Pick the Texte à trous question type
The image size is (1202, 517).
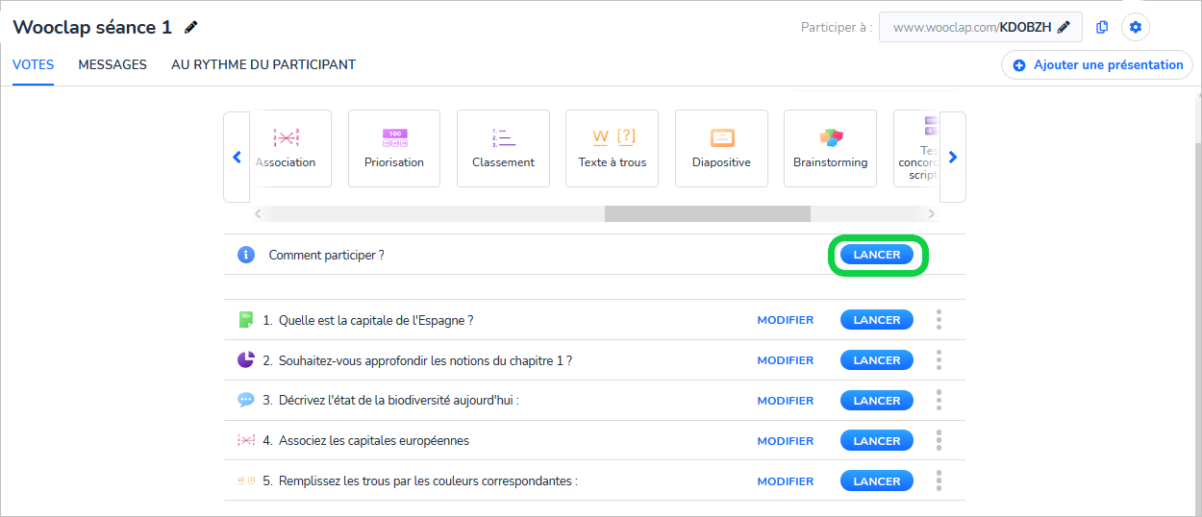[x=613, y=148]
